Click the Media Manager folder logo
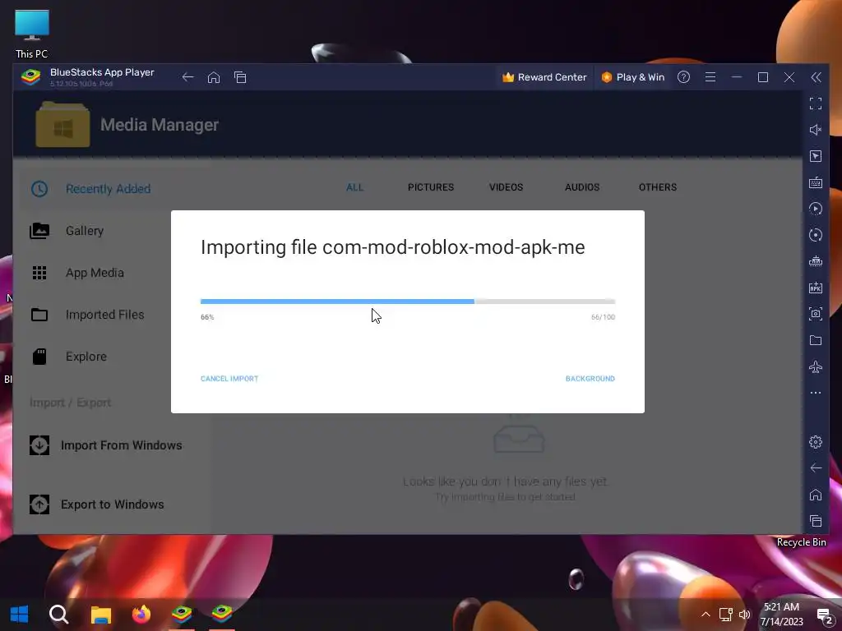 pyautogui.click(x=62, y=125)
